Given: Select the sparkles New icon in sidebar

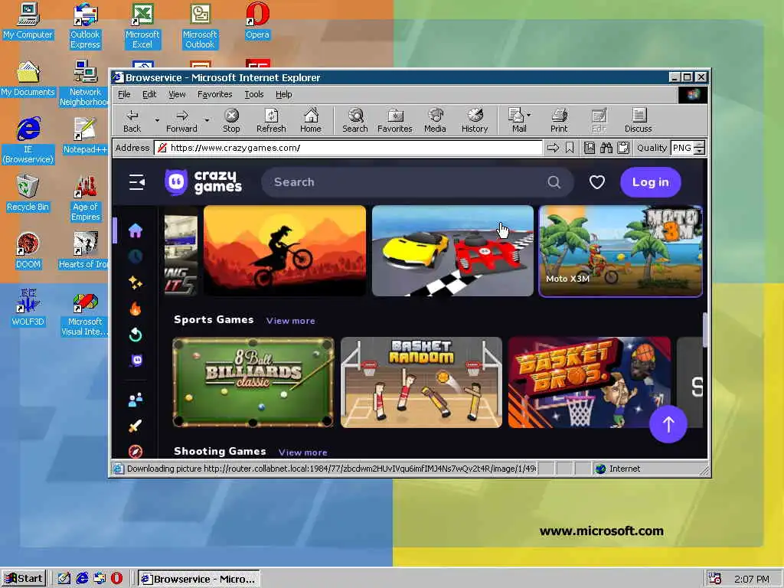Looking at the screenshot, I should pos(136,283).
